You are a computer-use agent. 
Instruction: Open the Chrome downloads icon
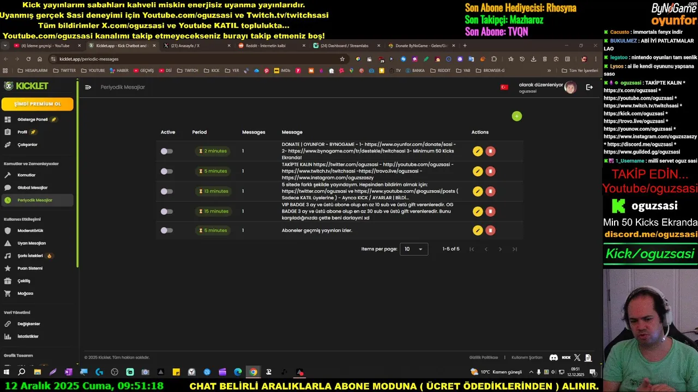(533, 59)
